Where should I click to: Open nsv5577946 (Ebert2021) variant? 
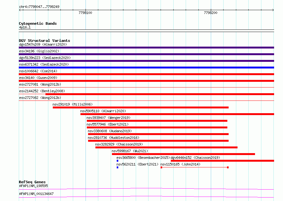pyautogui.click(x=107, y=124)
